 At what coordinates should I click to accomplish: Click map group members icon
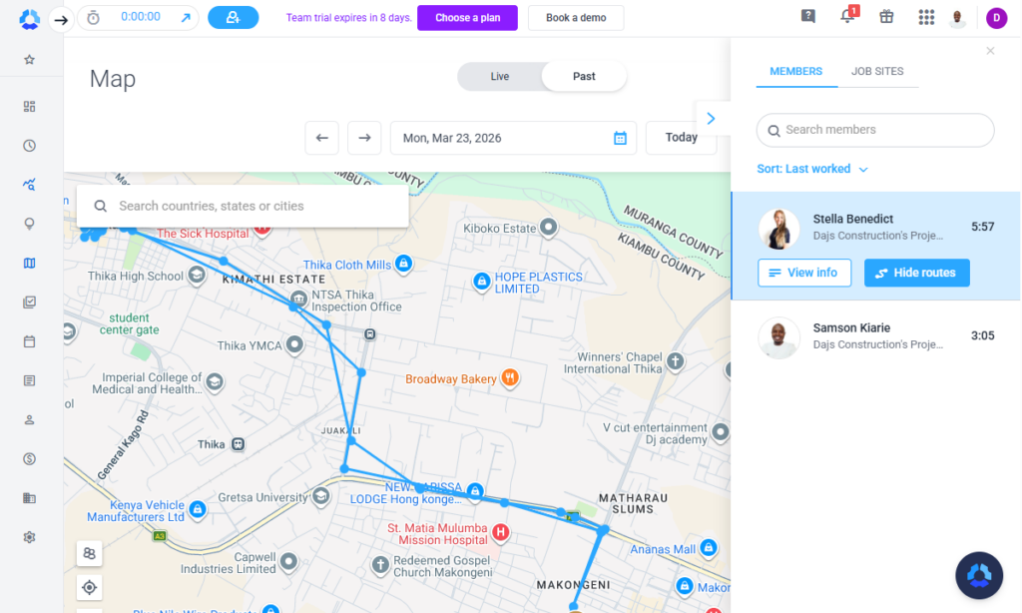coord(89,554)
